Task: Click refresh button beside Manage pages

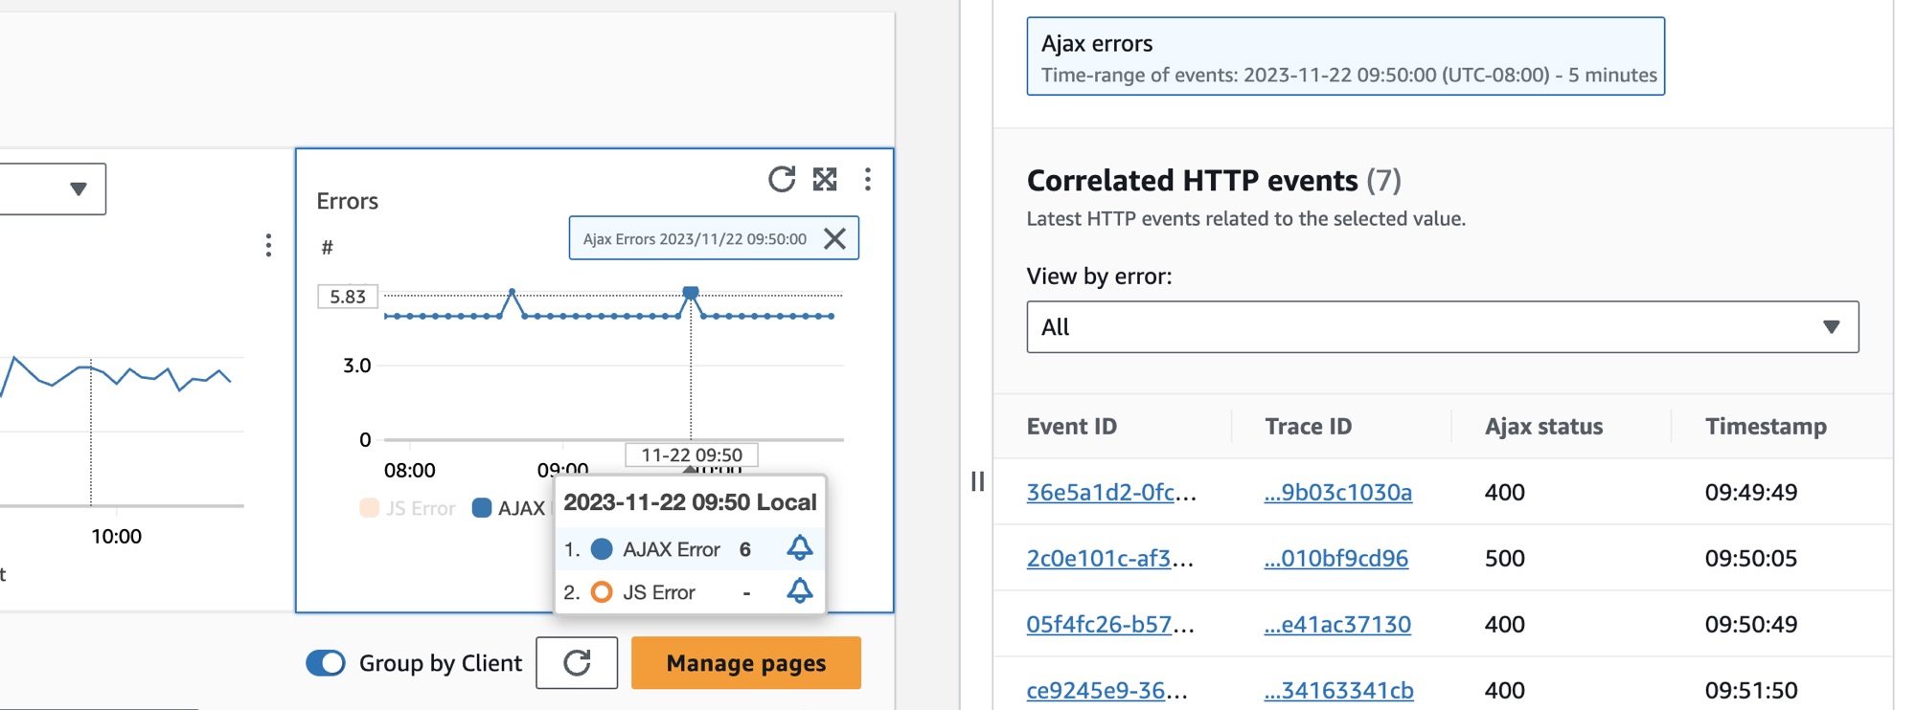Action: coord(577,663)
